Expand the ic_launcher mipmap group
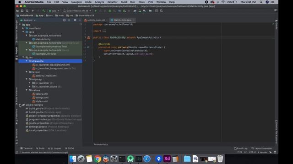Screen dimensions: 293x164 click(x=30, y=83)
